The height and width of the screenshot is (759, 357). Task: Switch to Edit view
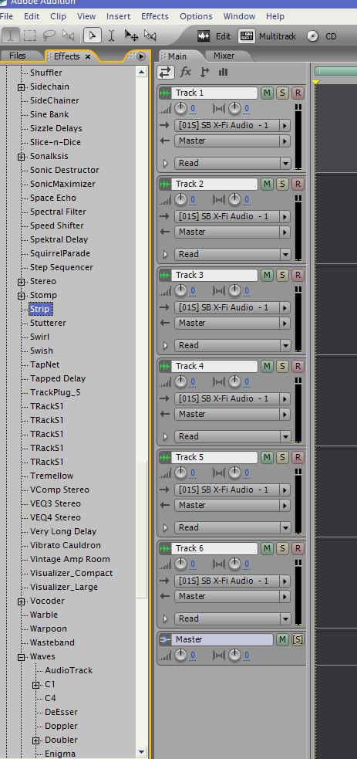(x=214, y=36)
